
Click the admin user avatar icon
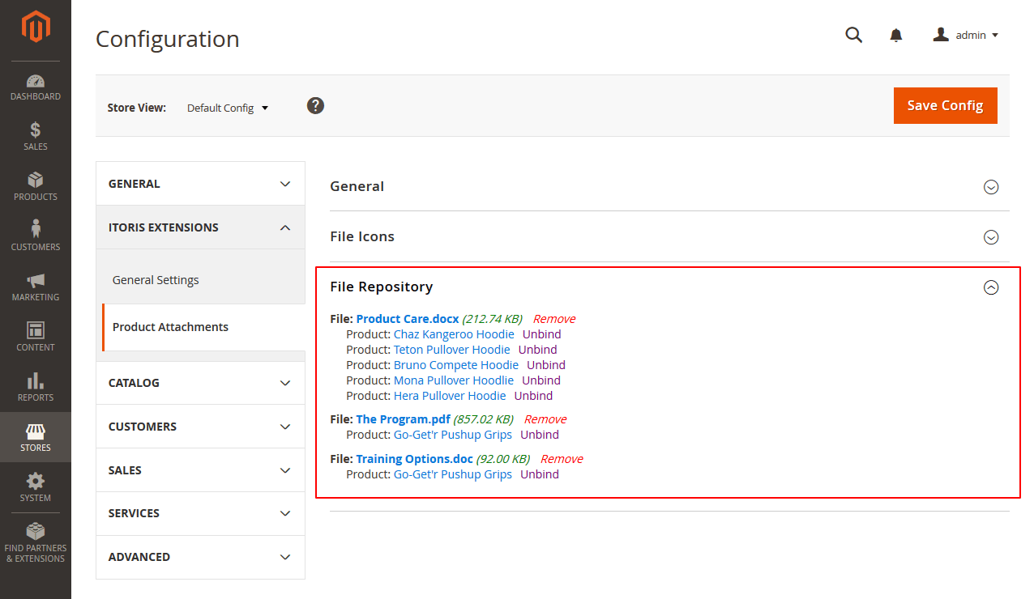point(941,35)
